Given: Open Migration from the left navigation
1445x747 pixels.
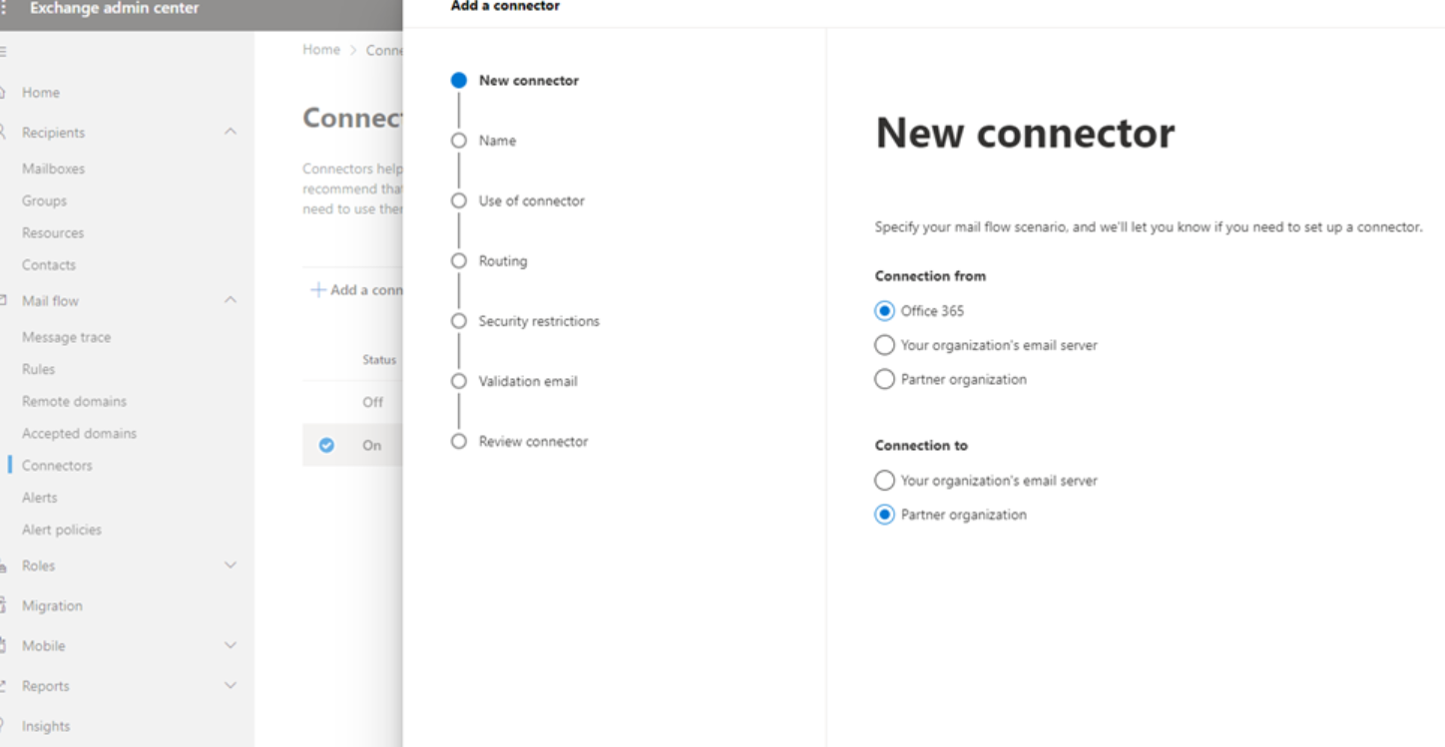Looking at the screenshot, I should pyautogui.click(x=52, y=605).
